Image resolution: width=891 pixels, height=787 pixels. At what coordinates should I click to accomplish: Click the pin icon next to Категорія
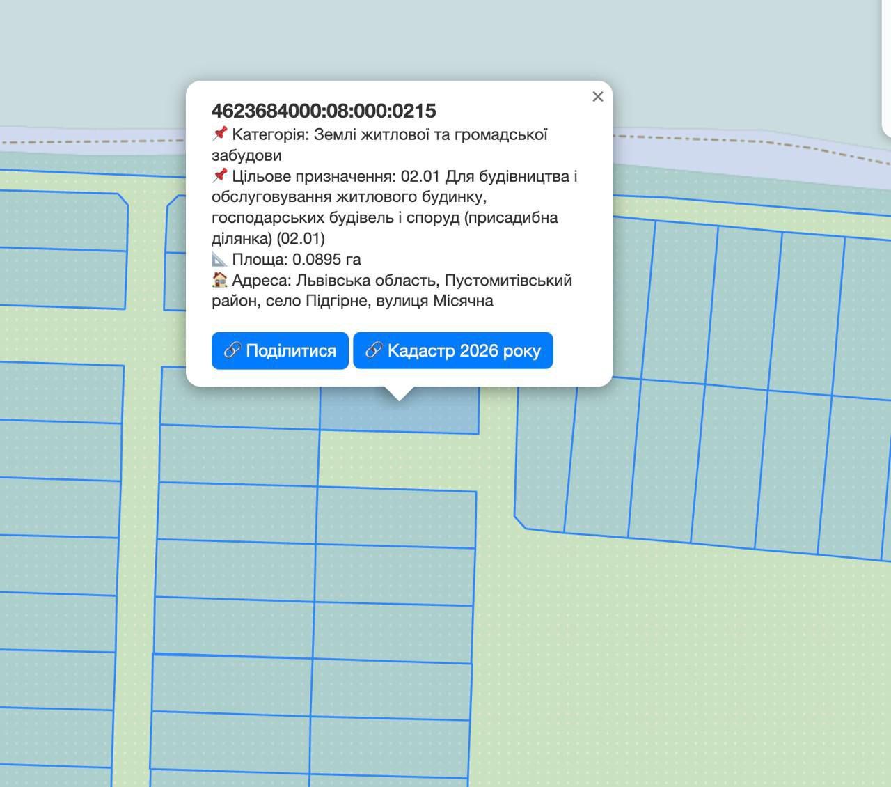pos(220,134)
